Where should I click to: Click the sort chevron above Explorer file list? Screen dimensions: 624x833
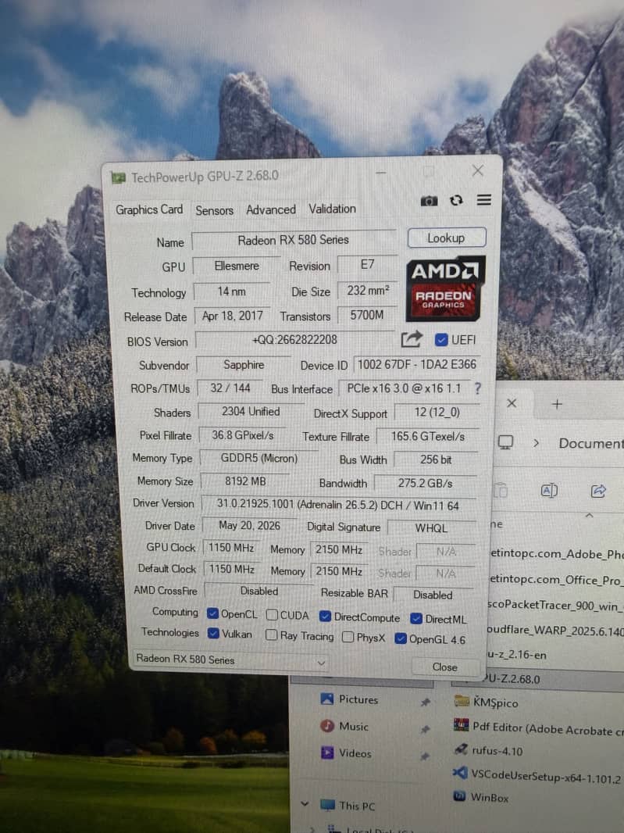589,515
